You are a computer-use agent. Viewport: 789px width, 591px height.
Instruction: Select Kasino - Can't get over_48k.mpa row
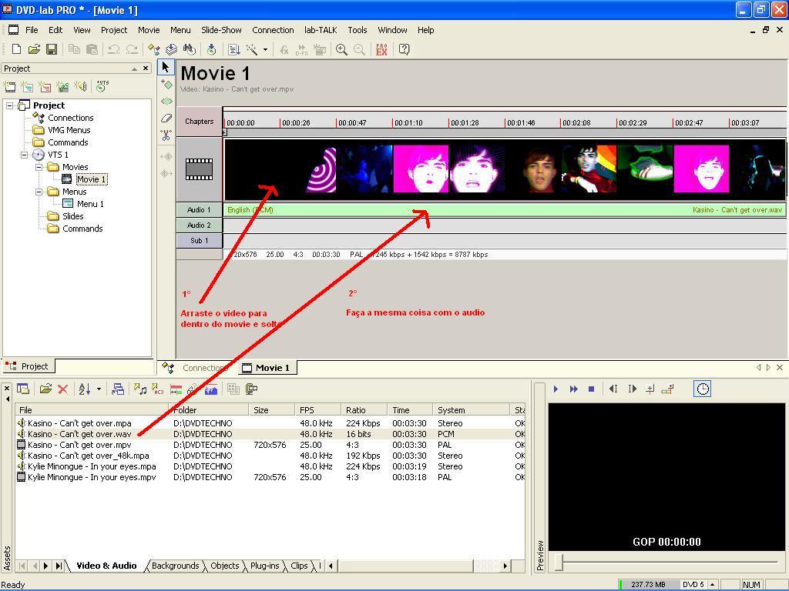point(270,456)
